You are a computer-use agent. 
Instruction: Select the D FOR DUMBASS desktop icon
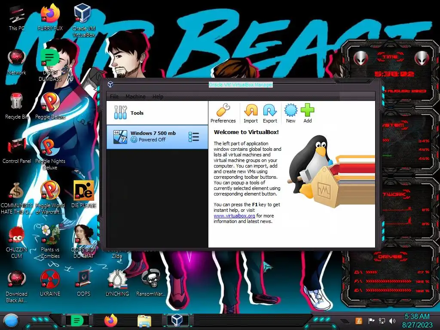[50, 65]
